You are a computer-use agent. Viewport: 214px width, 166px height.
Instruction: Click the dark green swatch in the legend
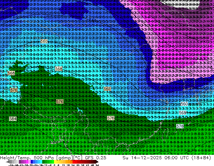coord(43,162)
